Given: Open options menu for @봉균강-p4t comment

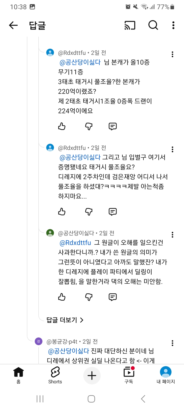Looking at the screenshot, I should [x=172, y=343].
